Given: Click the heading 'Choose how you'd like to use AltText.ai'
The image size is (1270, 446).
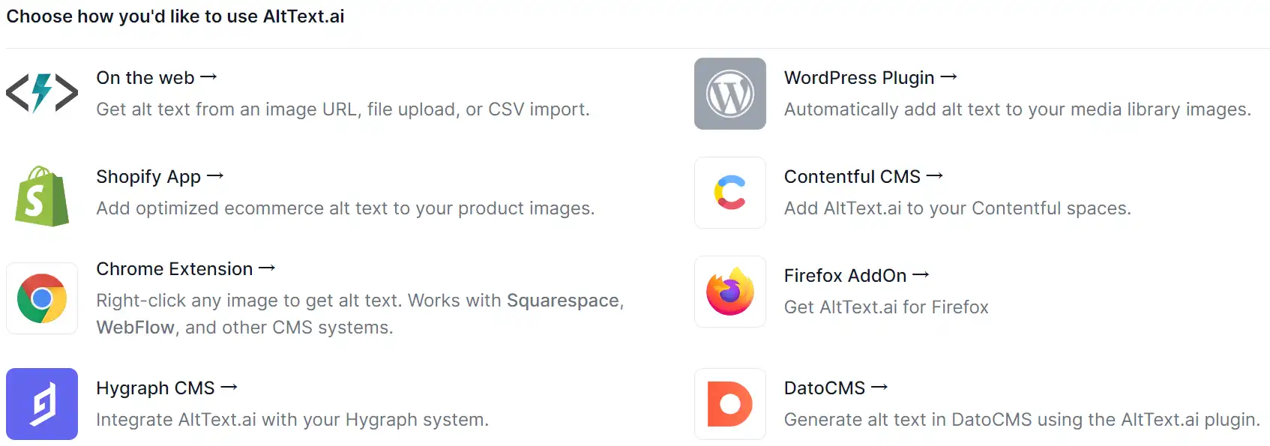Looking at the screenshot, I should click(175, 16).
